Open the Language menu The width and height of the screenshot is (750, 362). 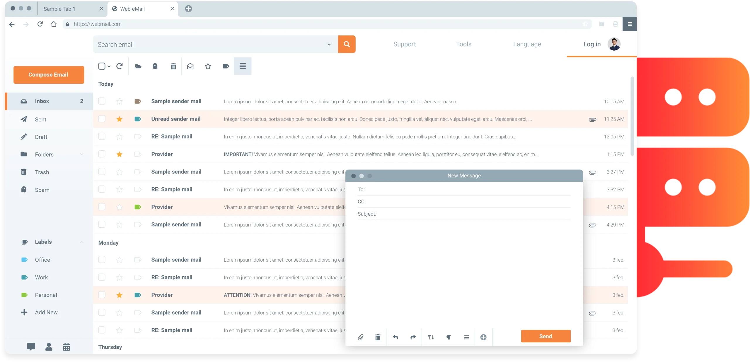[x=527, y=44]
